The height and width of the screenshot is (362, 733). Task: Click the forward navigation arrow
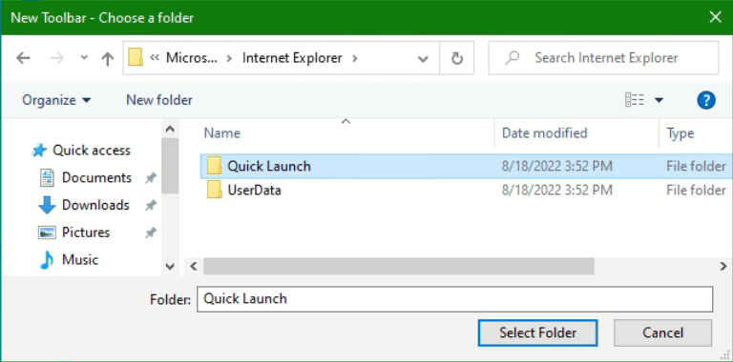[56, 58]
